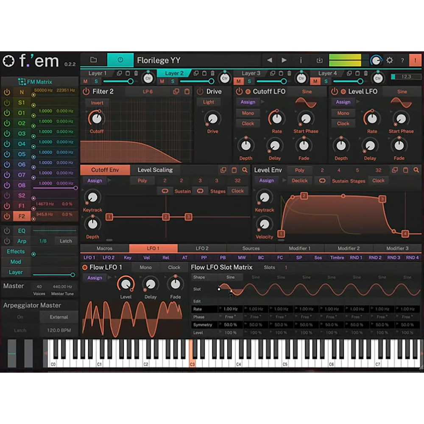Select Layer 4 tab

pos(327,73)
